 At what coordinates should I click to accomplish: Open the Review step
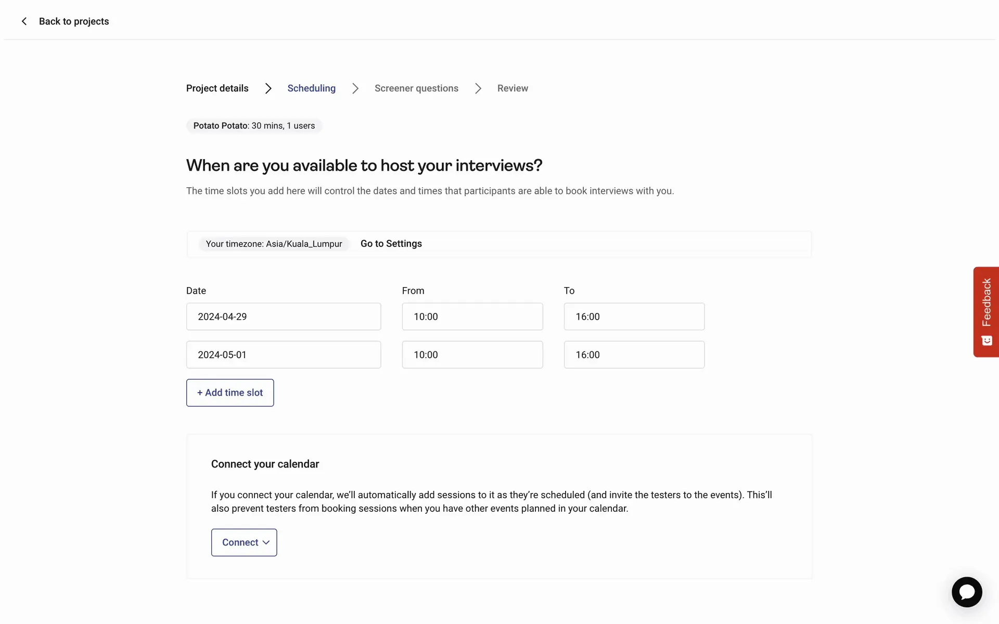pos(513,88)
